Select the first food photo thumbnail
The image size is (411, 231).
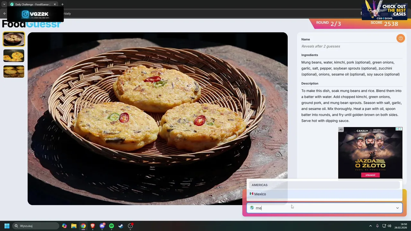[14, 39]
